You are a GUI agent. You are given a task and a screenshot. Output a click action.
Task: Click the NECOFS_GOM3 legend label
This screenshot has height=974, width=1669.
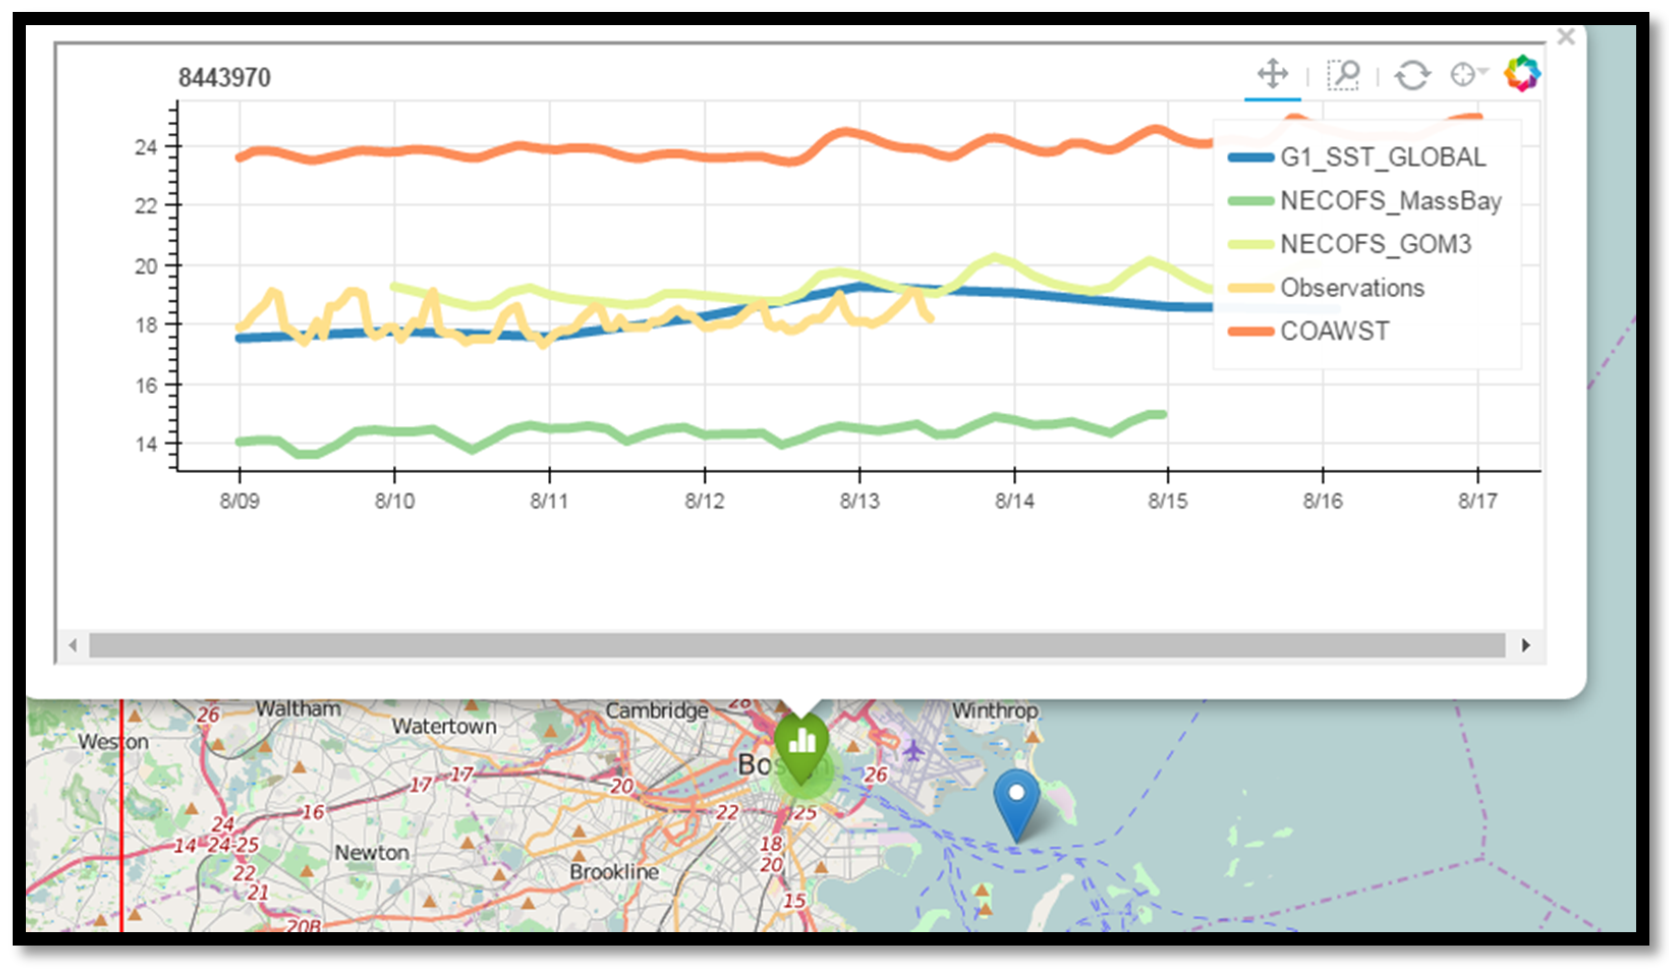pyautogui.click(x=1375, y=244)
